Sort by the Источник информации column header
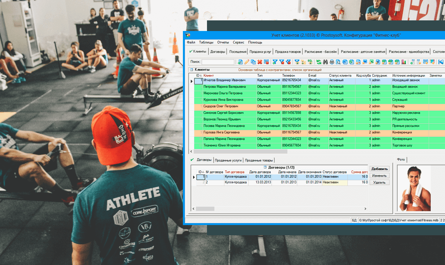Screen dimensions: 445x265 [409, 76]
